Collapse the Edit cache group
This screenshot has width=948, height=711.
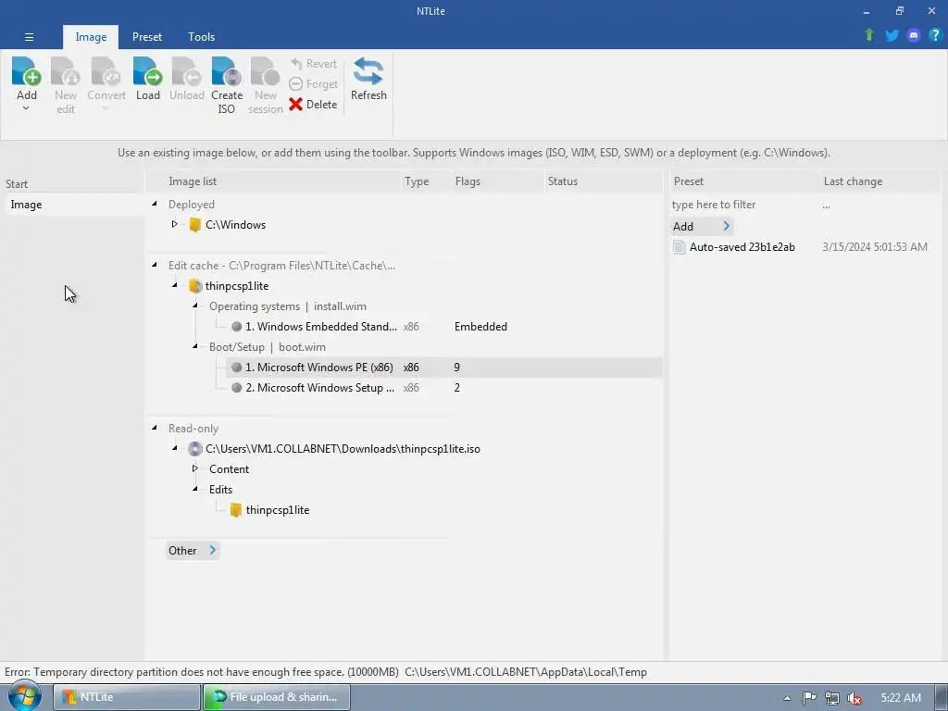[155, 265]
